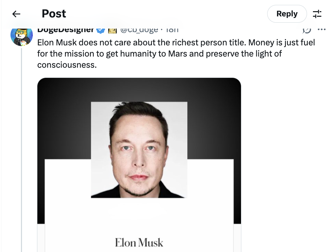336x252 pixels.
Task: Open the DogeDesigner display name link
Action: tap(66, 30)
